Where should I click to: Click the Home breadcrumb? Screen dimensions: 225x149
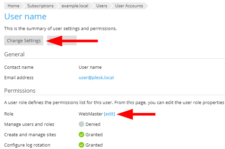click(13, 6)
